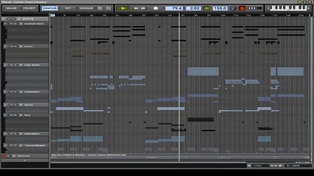Image resolution: width=314 pixels, height=176 pixels.
Task: Click the record button in transport
Action: click(156, 8)
